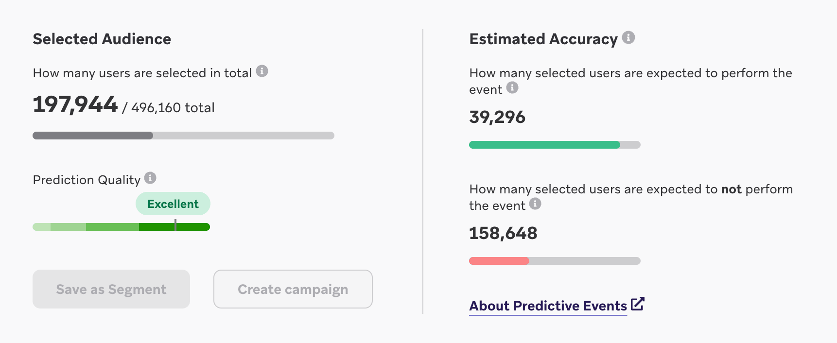Click info icon beside Estimated Accuracy heading

click(x=628, y=37)
